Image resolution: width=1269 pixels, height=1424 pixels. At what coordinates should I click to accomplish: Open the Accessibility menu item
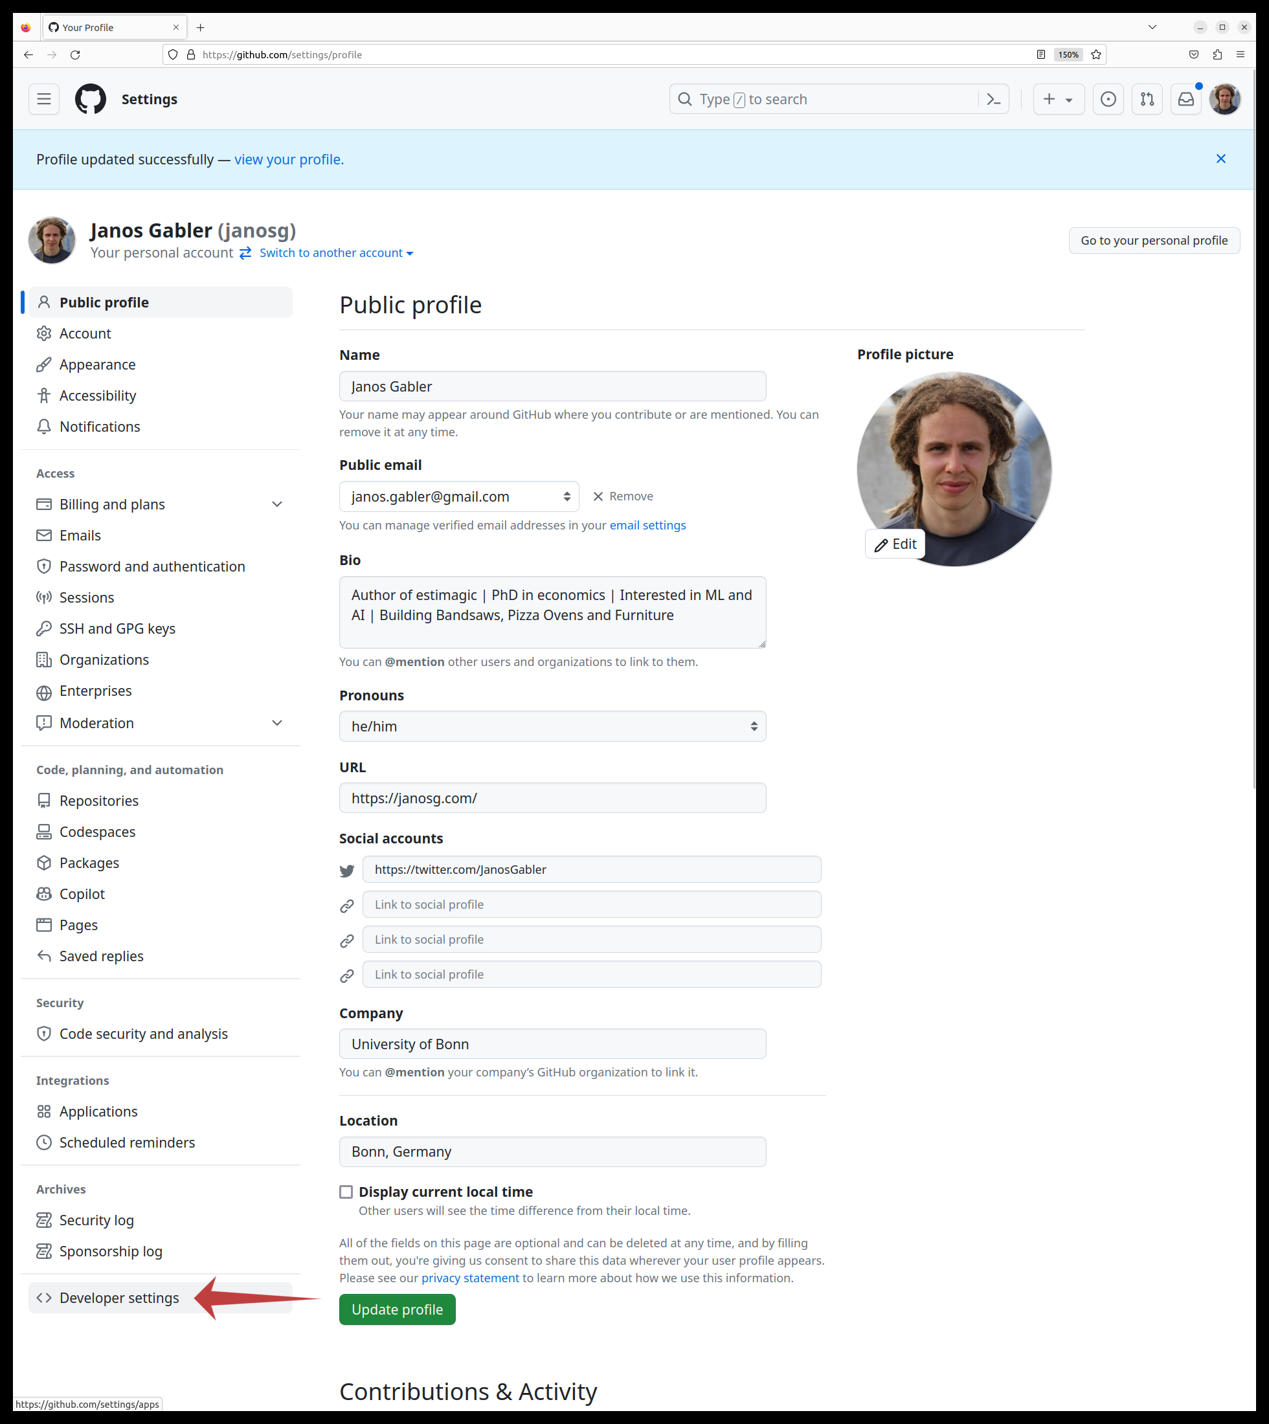(98, 394)
